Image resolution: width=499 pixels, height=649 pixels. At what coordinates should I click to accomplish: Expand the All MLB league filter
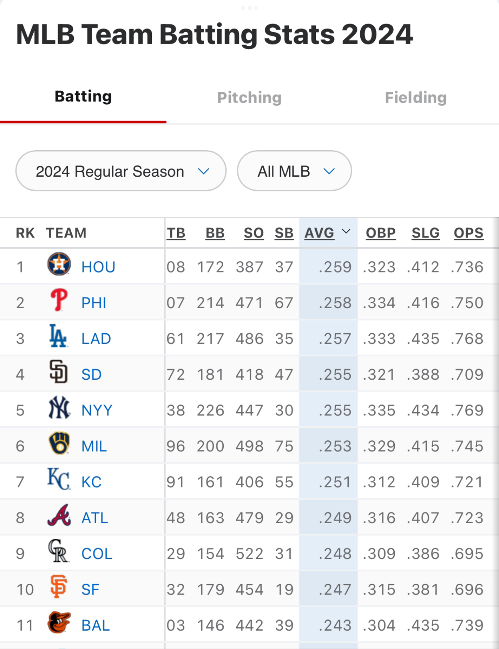[294, 171]
